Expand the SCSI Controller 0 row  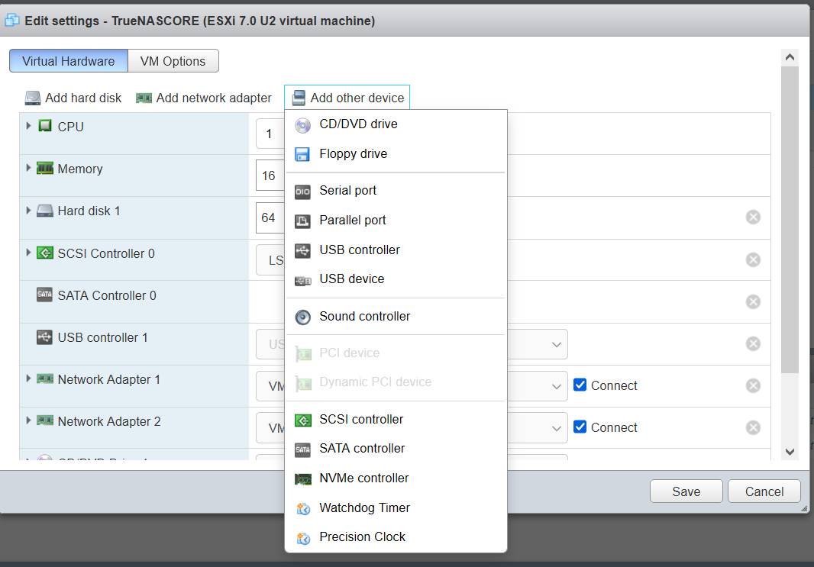point(28,253)
